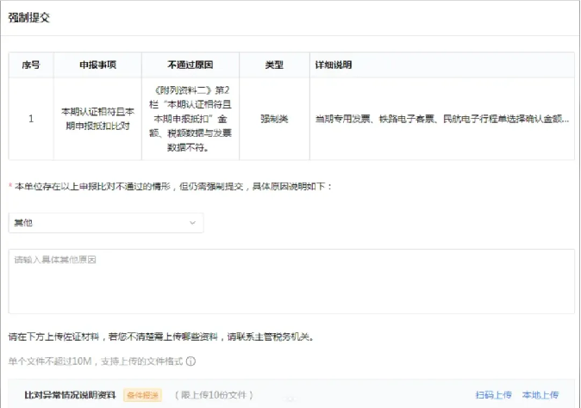Viewport: 581px width, 408px height.
Task: Click the 请输入具体其他原因 text area
Action: [x=291, y=281]
